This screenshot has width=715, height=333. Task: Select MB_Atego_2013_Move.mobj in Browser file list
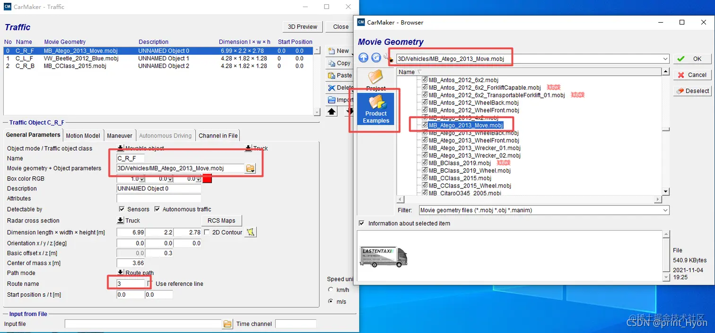click(x=466, y=125)
